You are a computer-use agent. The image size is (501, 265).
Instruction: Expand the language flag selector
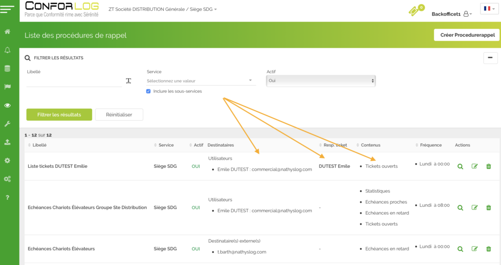pos(489,9)
